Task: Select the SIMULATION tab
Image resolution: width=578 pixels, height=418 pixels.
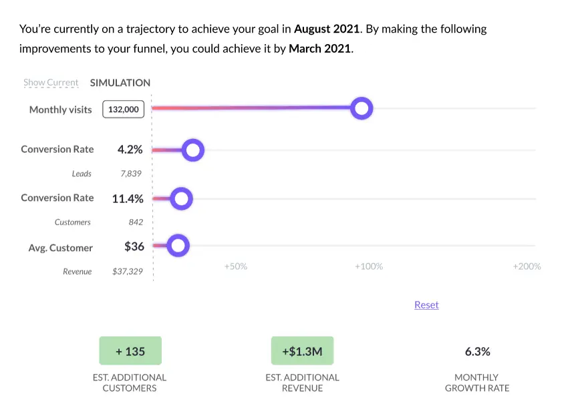Action: 120,83
